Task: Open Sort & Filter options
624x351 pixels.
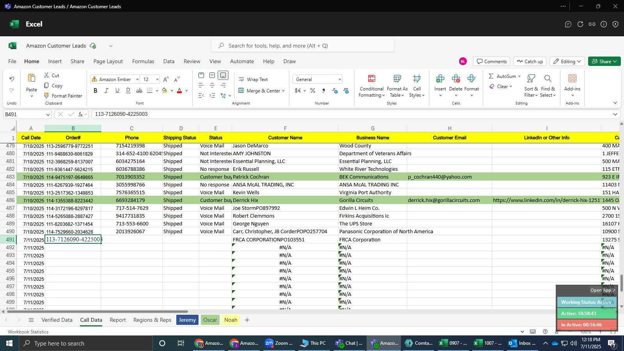Action: [x=531, y=86]
